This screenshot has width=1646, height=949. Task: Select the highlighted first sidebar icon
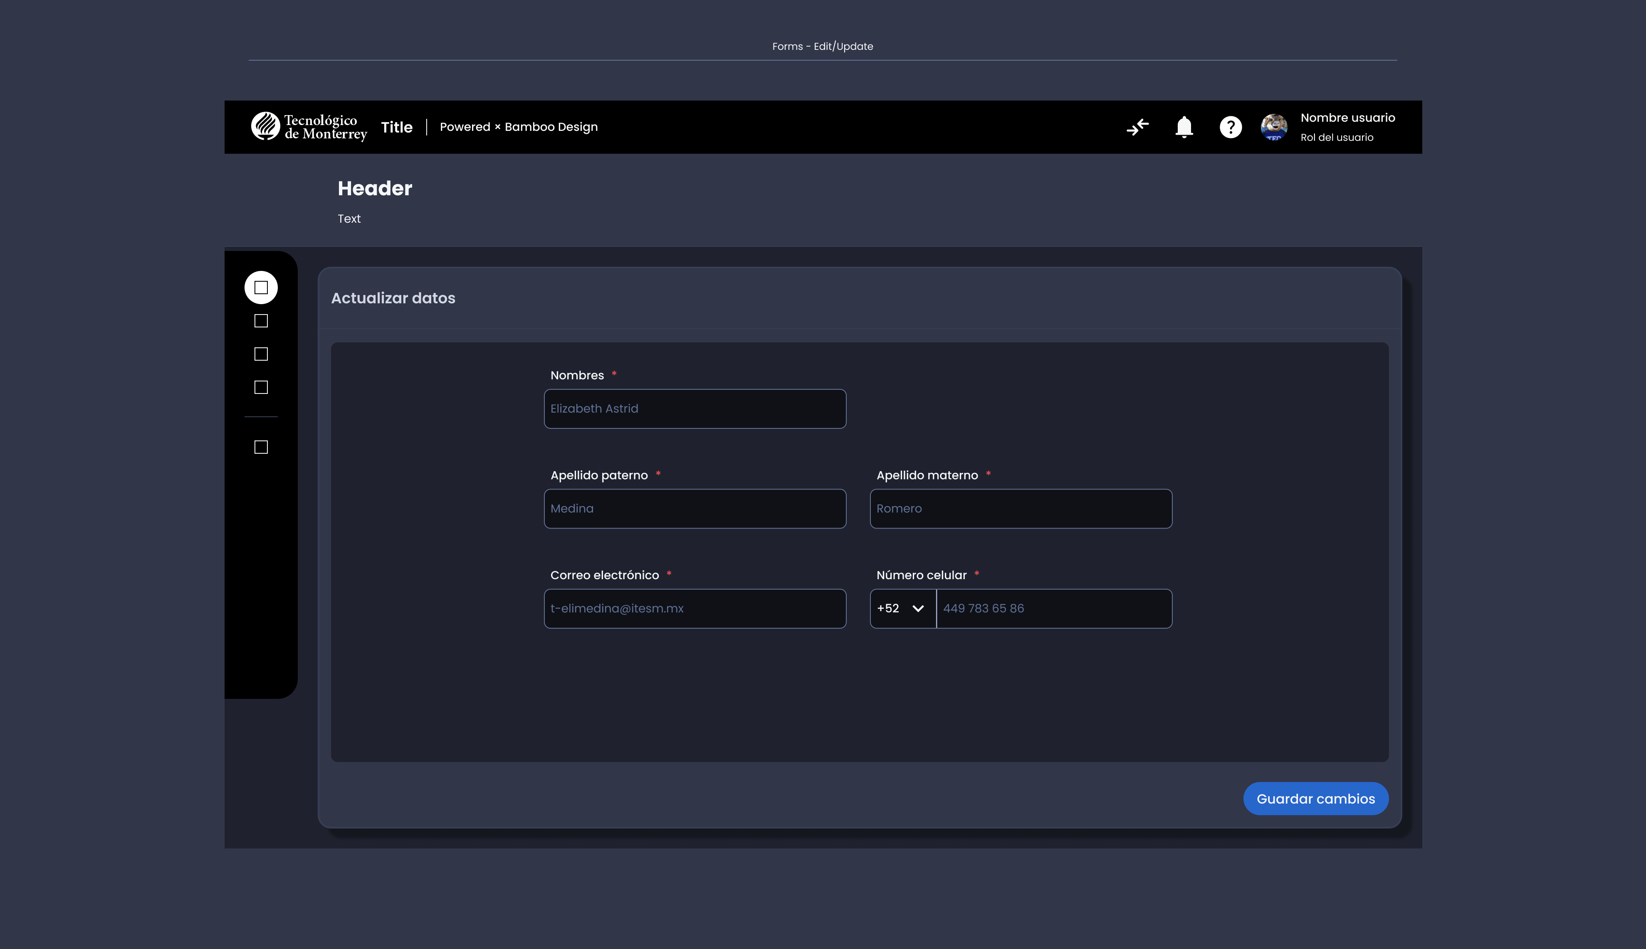261,288
